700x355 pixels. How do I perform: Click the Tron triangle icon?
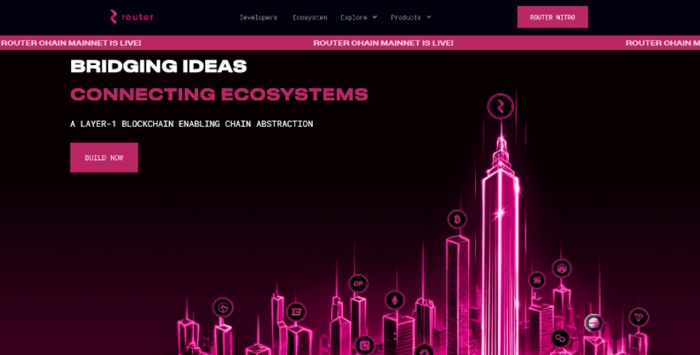[638, 317]
